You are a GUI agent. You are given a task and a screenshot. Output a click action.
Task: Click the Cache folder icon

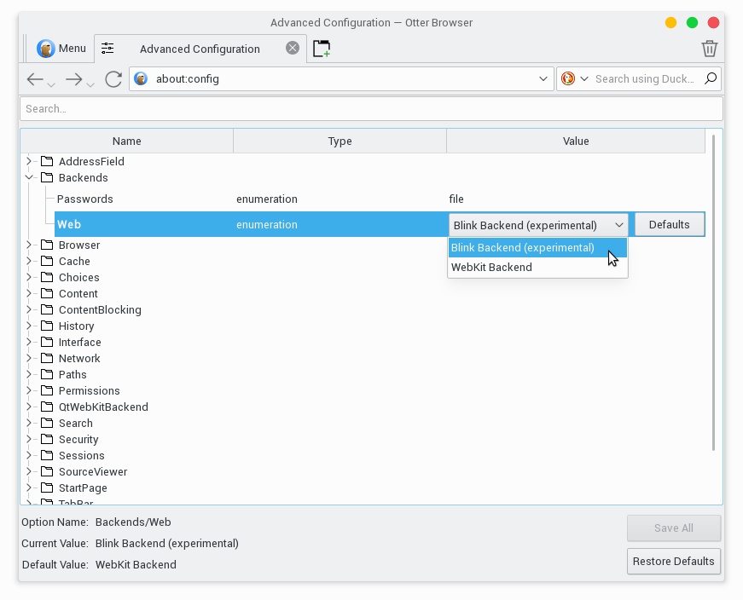click(x=47, y=261)
